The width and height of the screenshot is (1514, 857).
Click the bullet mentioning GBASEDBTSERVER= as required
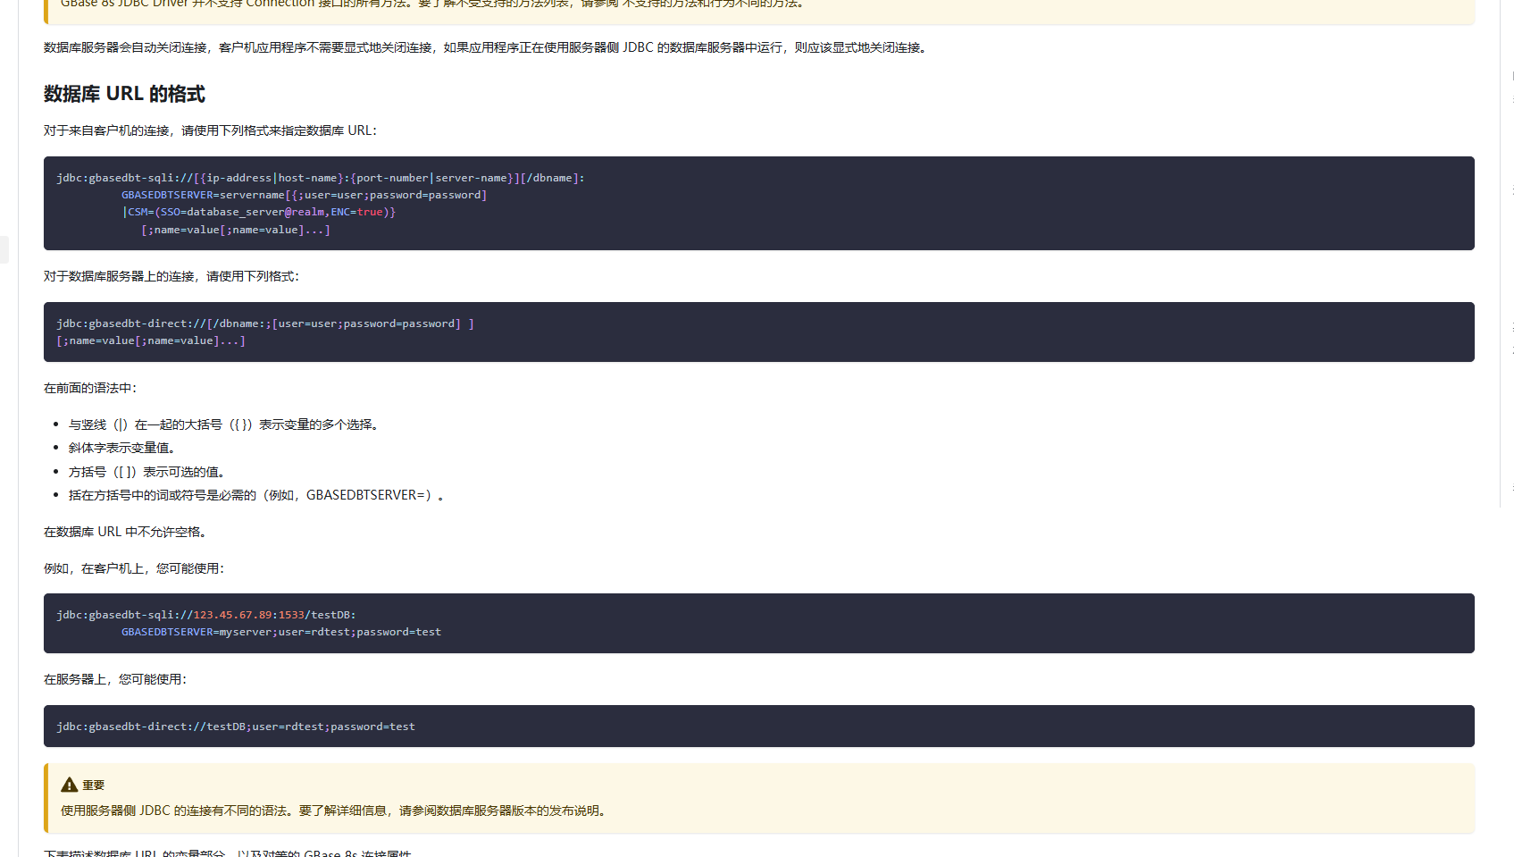coord(256,495)
